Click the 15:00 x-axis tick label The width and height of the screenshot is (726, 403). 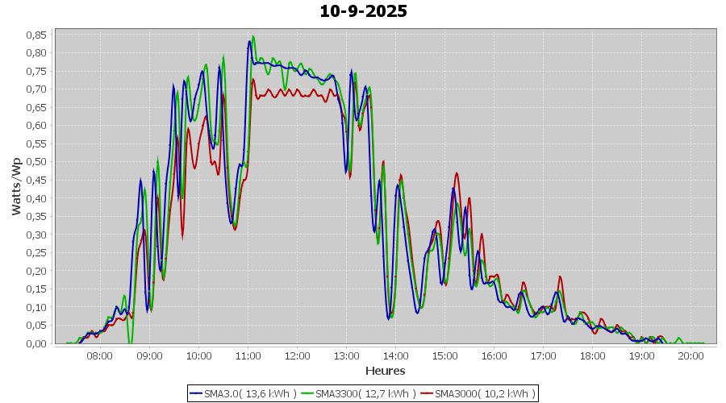click(445, 356)
